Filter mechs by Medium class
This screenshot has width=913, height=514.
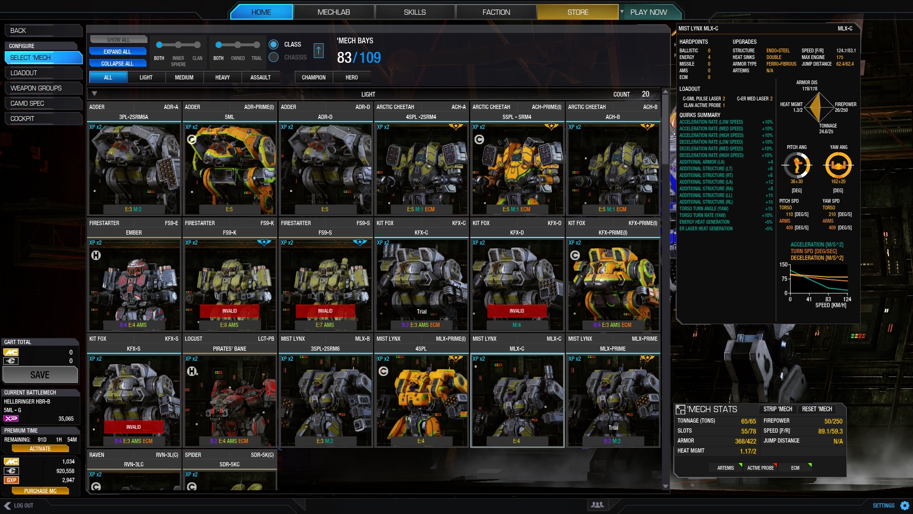click(185, 77)
